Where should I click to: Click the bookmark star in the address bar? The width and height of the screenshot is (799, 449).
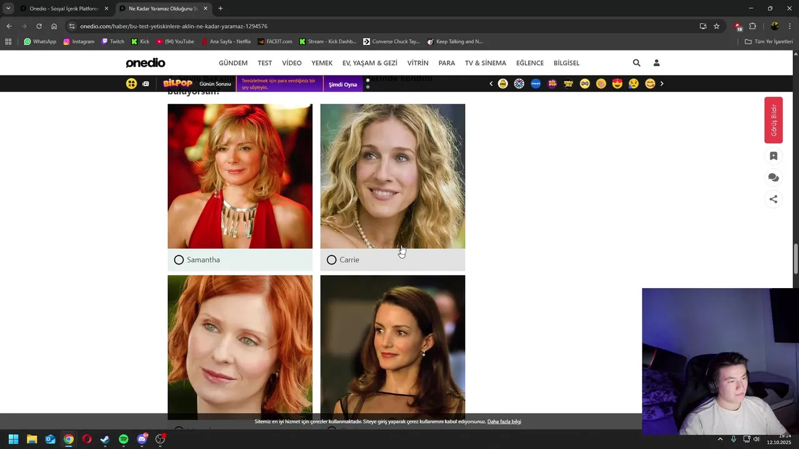[717, 26]
